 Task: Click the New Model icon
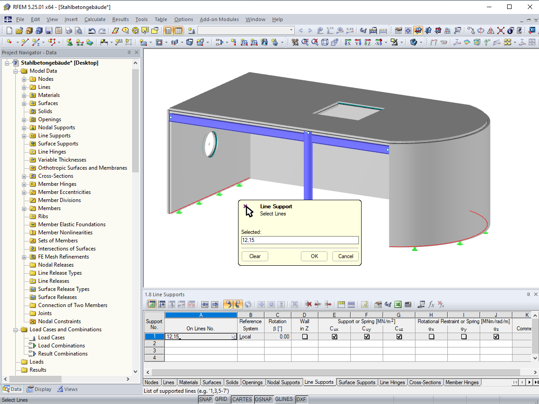9,30
